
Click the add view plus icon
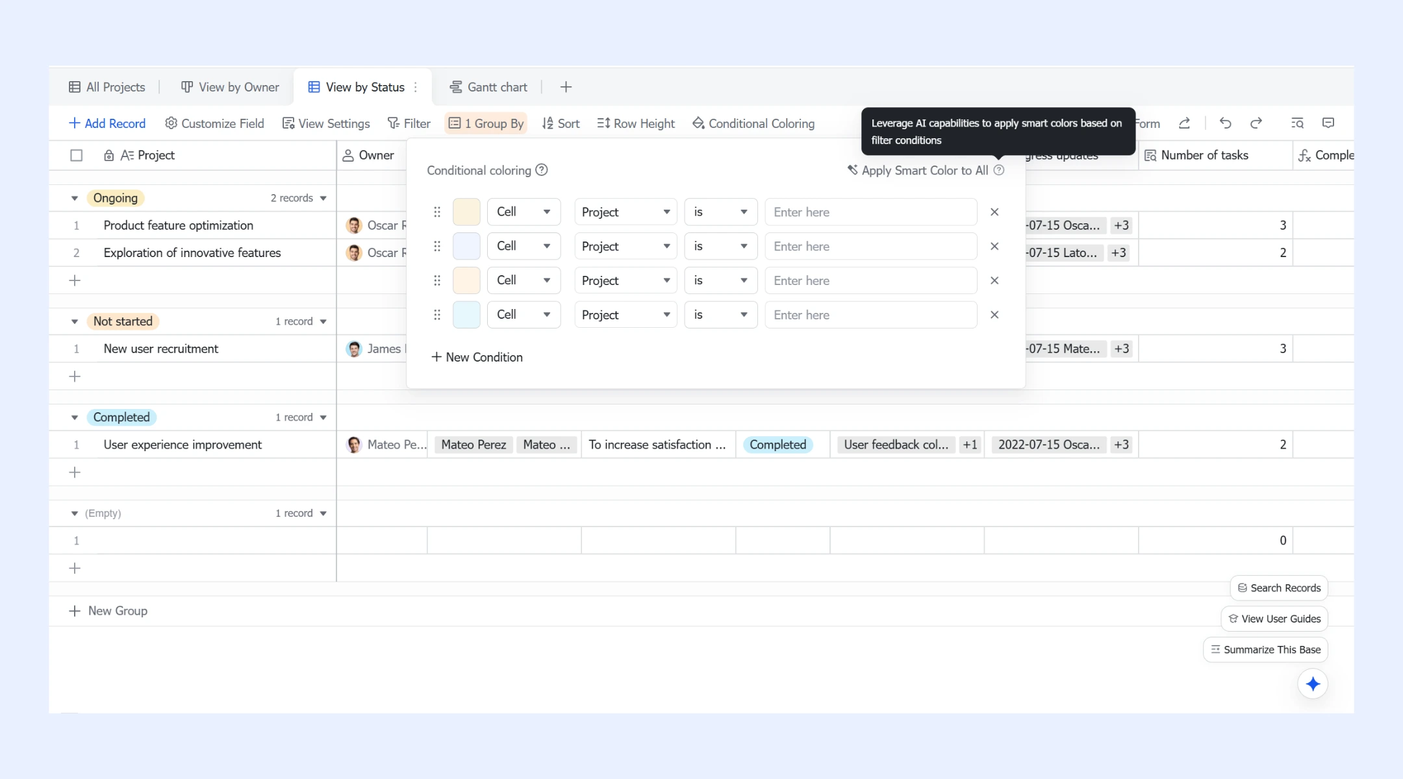click(566, 87)
